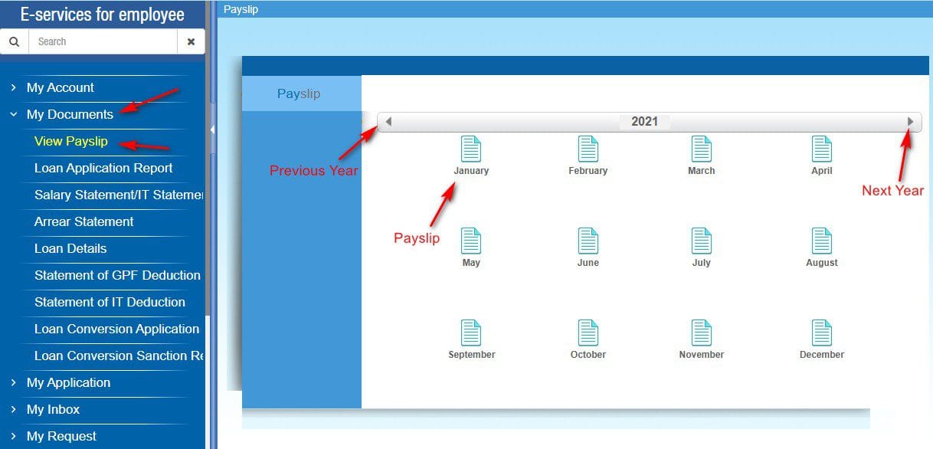Open Salary Statement/IT Statement item
This screenshot has height=449, width=933.
[119, 195]
